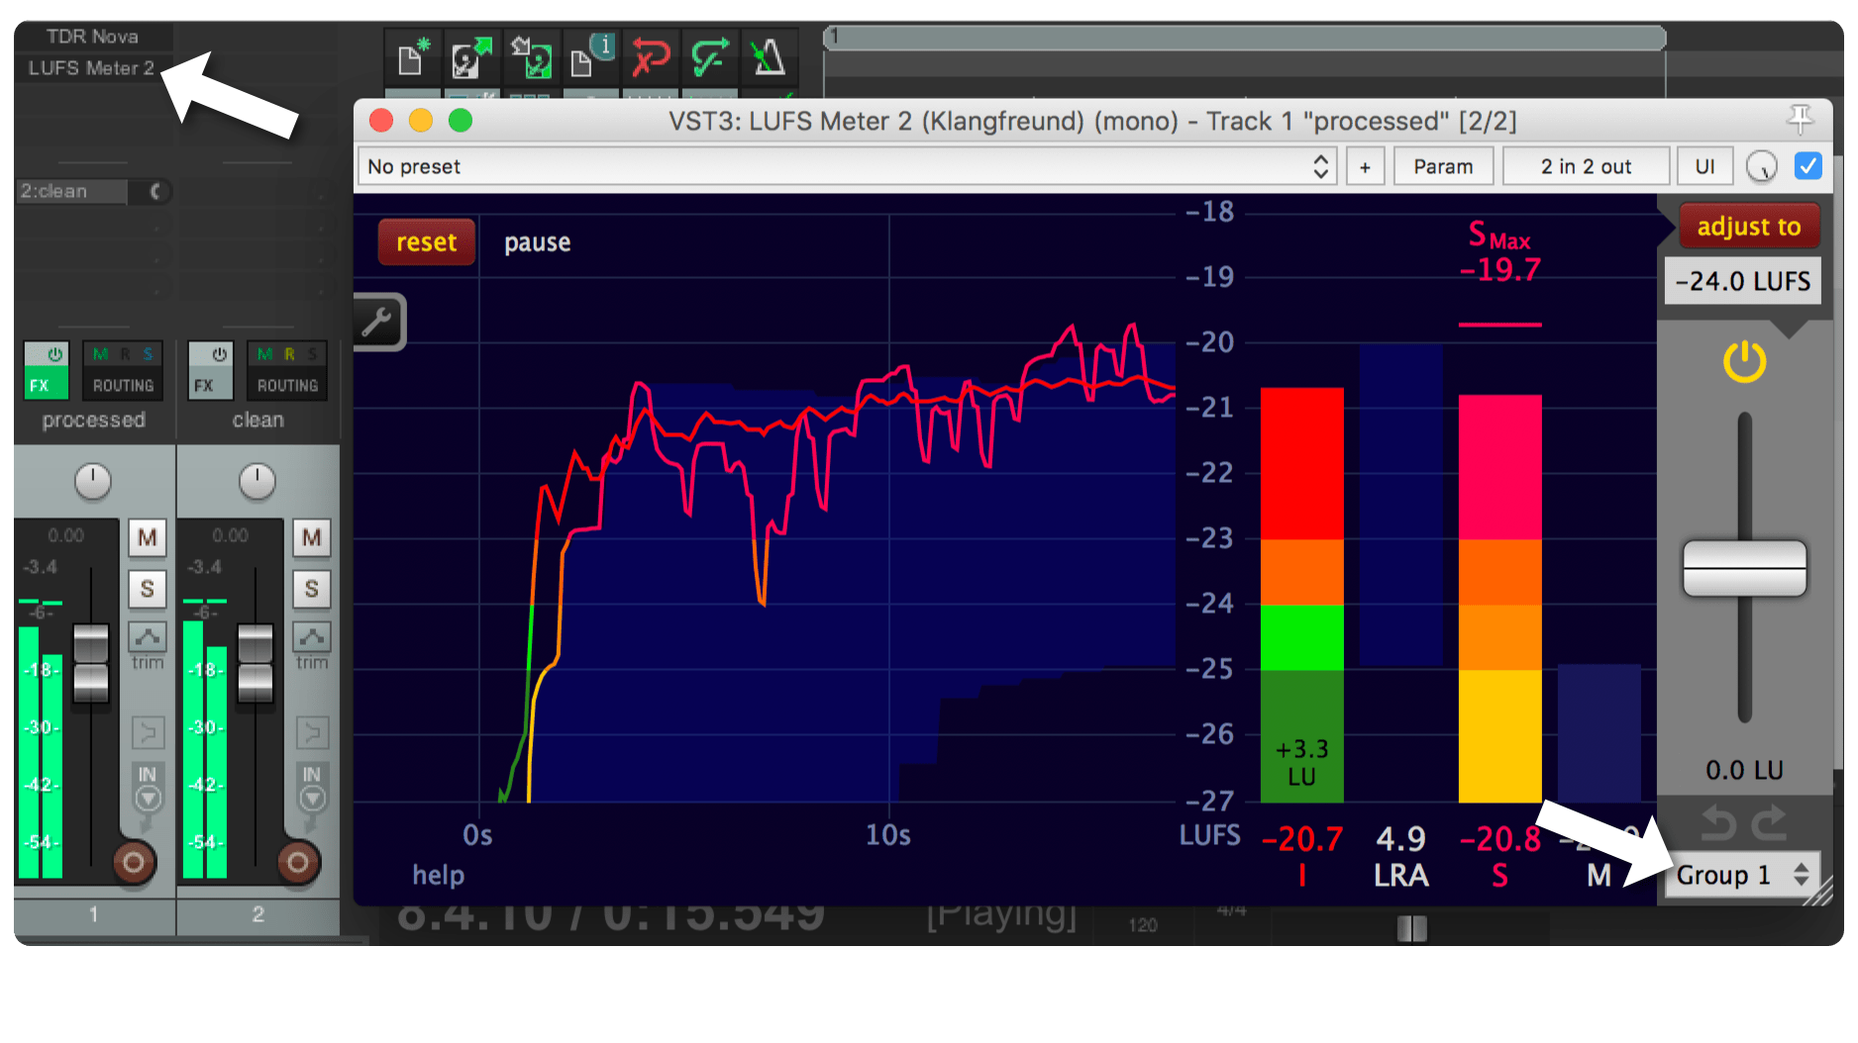Toggle pause in the LUFS Meter
Viewport: 1858px width, 1043px height.
click(x=537, y=242)
